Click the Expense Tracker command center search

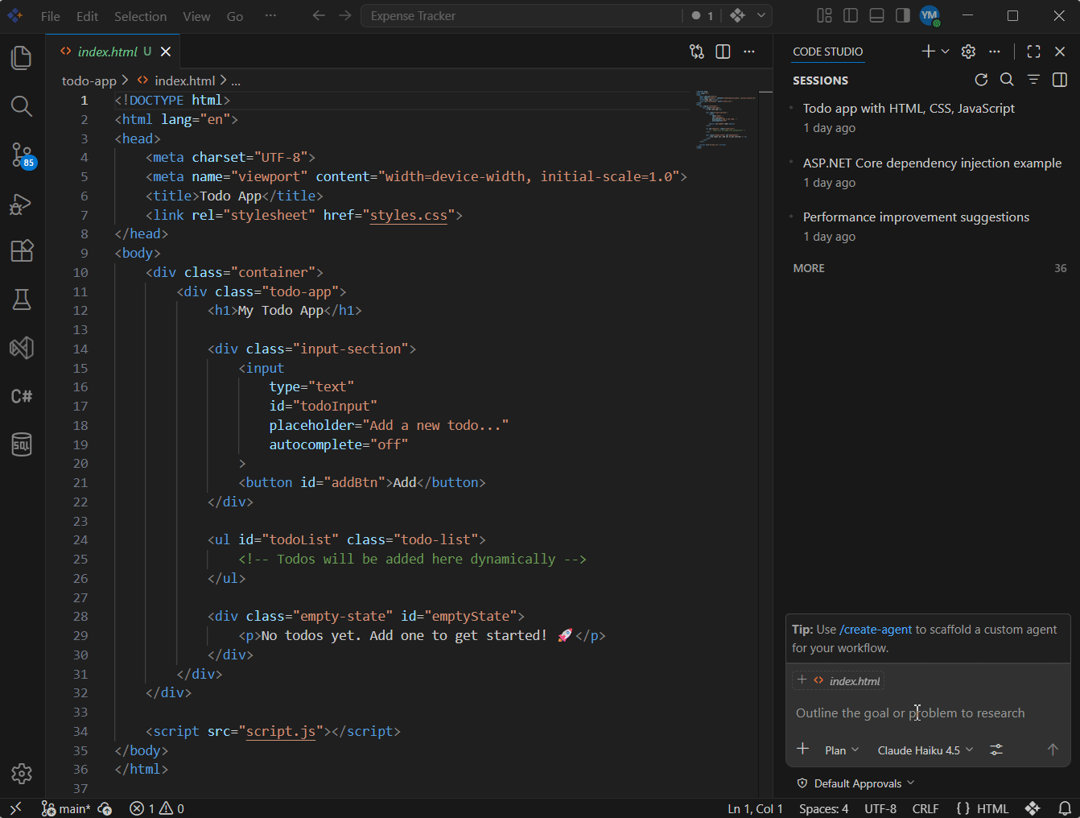(521, 15)
